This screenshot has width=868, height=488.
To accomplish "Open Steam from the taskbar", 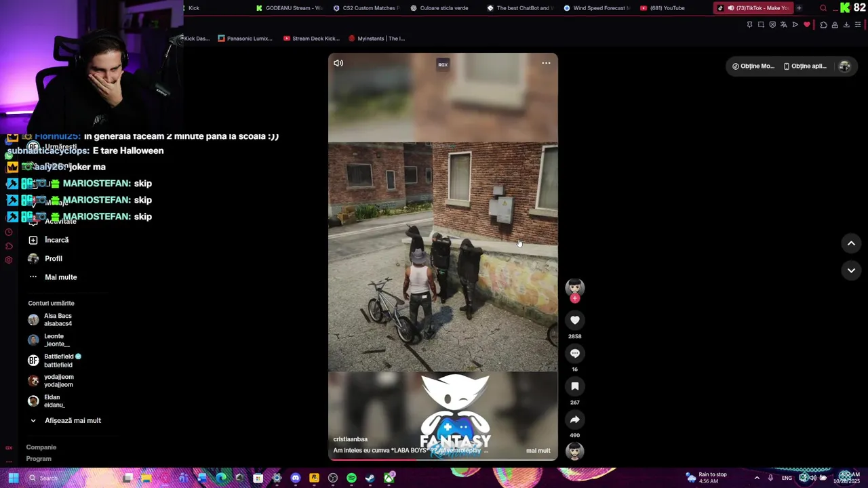I will (x=370, y=478).
